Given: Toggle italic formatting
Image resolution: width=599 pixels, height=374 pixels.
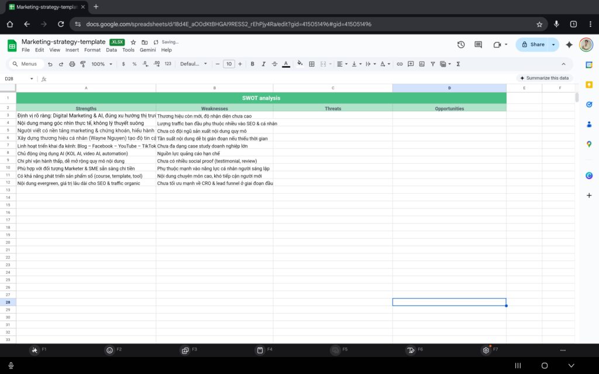Looking at the screenshot, I should [264, 64].
